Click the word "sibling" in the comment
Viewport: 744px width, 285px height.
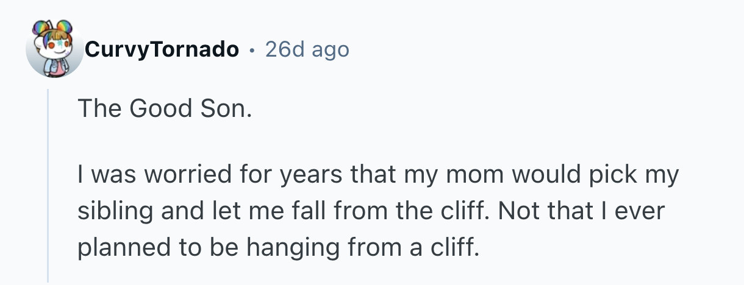coord(113,212)
